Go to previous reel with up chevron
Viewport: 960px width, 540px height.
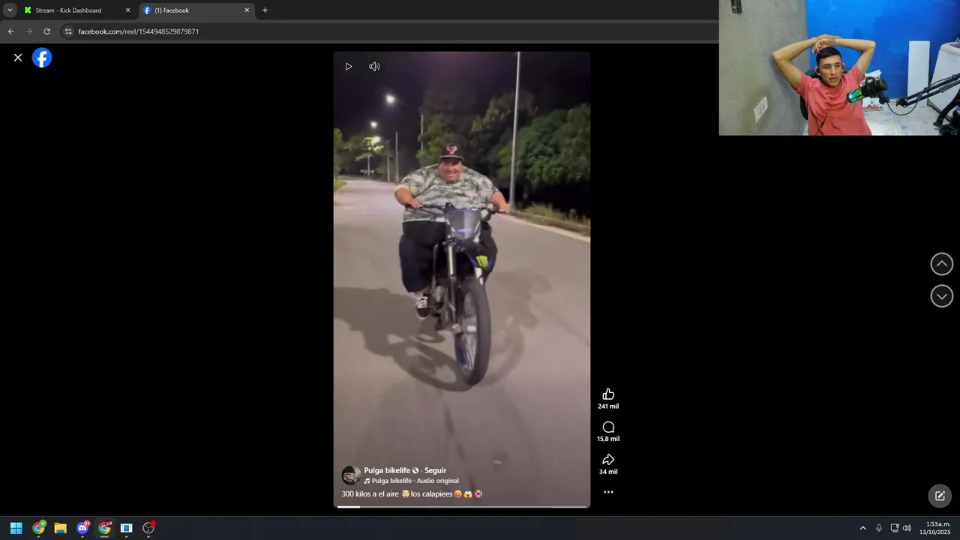point(942,264)
